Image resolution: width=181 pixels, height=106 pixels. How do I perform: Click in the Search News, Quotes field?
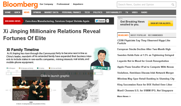144,5
